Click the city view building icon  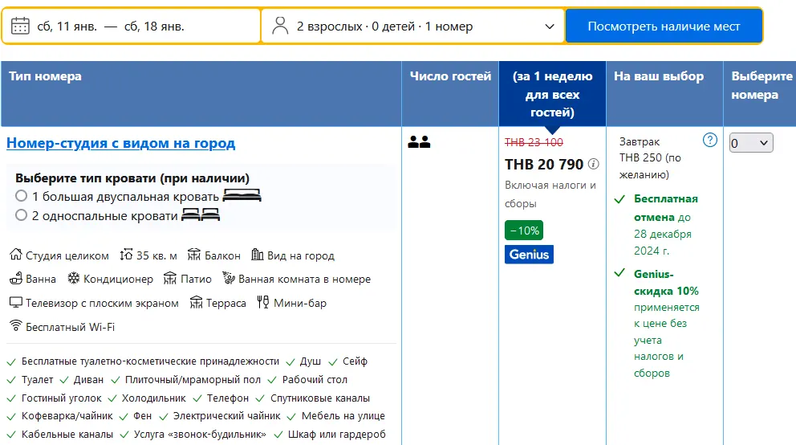tap(257, 255)
